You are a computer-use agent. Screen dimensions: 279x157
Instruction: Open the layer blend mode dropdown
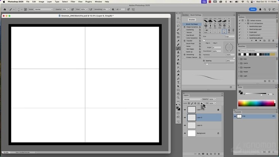pyautogui.click(x=192, y=99)
